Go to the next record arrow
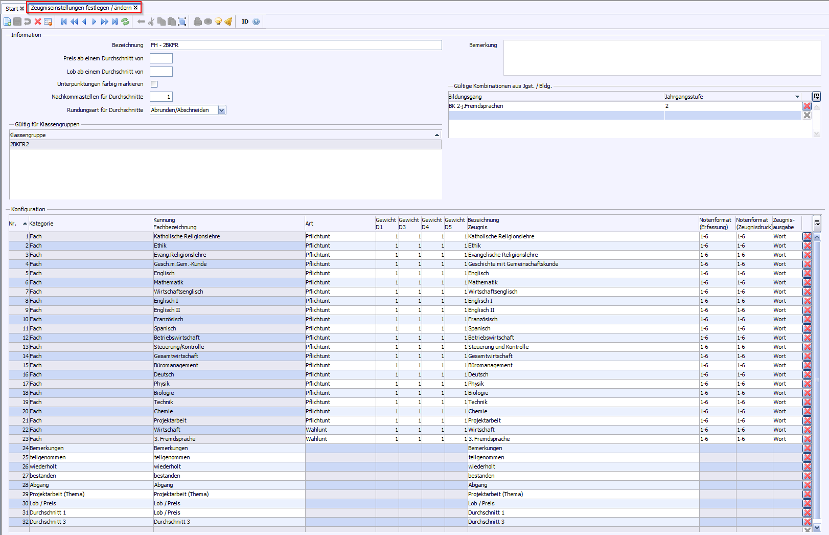Image resolution: width=829 pixels, height=535 pixels. [x=94, y=21]
